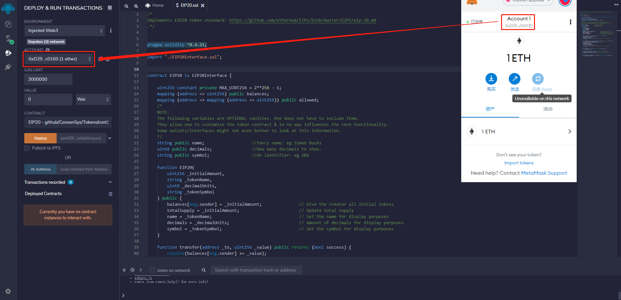Click Load contract from Address input
Viewport: 621px width, 300px height.
click(x=84, y=169)
